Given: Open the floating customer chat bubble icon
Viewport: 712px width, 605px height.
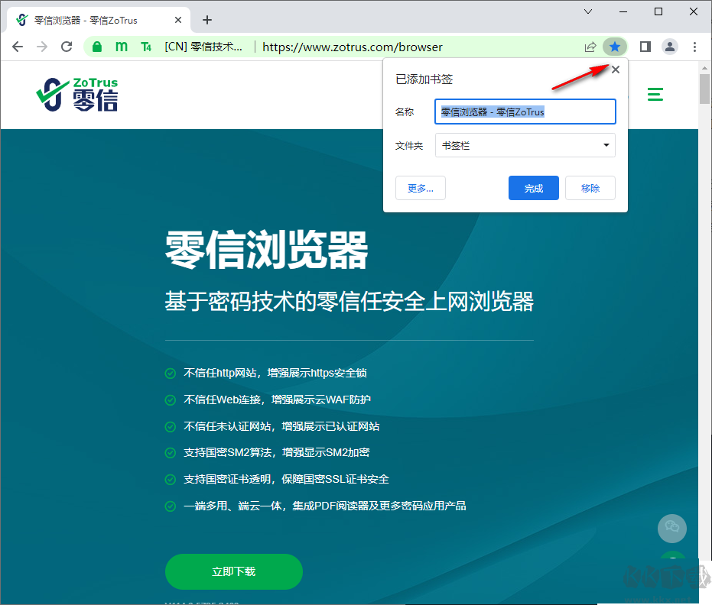Looking at the screenshot, I should click(671, 528).
